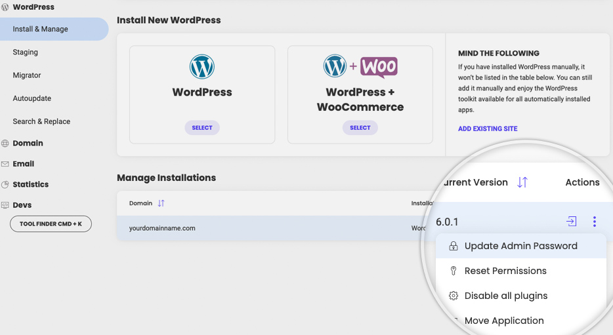Click the lock icon beside Update Admin Password
Viewport: 613px width, 335px height.
click(454, 246)
